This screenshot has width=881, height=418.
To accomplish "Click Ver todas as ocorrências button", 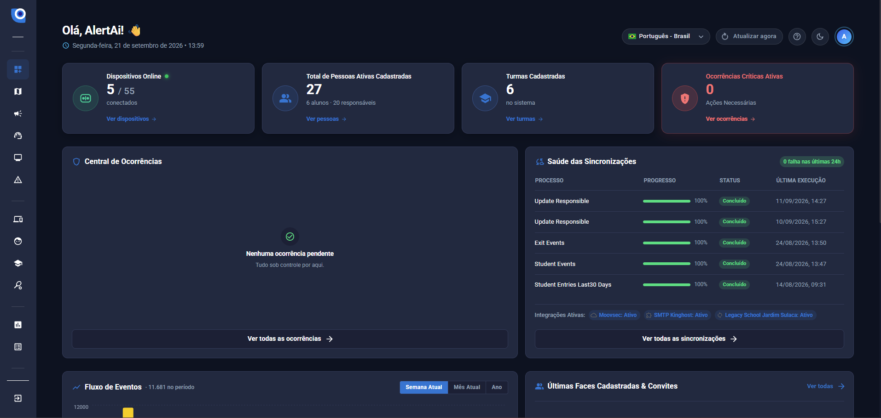I will pyautogui.click(x=290, y=339).
